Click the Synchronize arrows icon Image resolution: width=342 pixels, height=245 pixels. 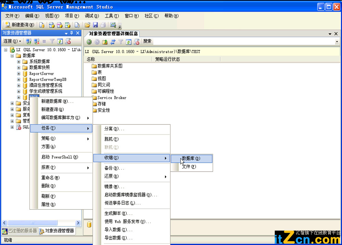point(113,42)
